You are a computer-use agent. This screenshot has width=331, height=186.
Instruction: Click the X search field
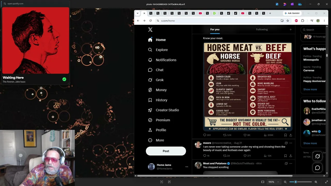coord(313,30)
